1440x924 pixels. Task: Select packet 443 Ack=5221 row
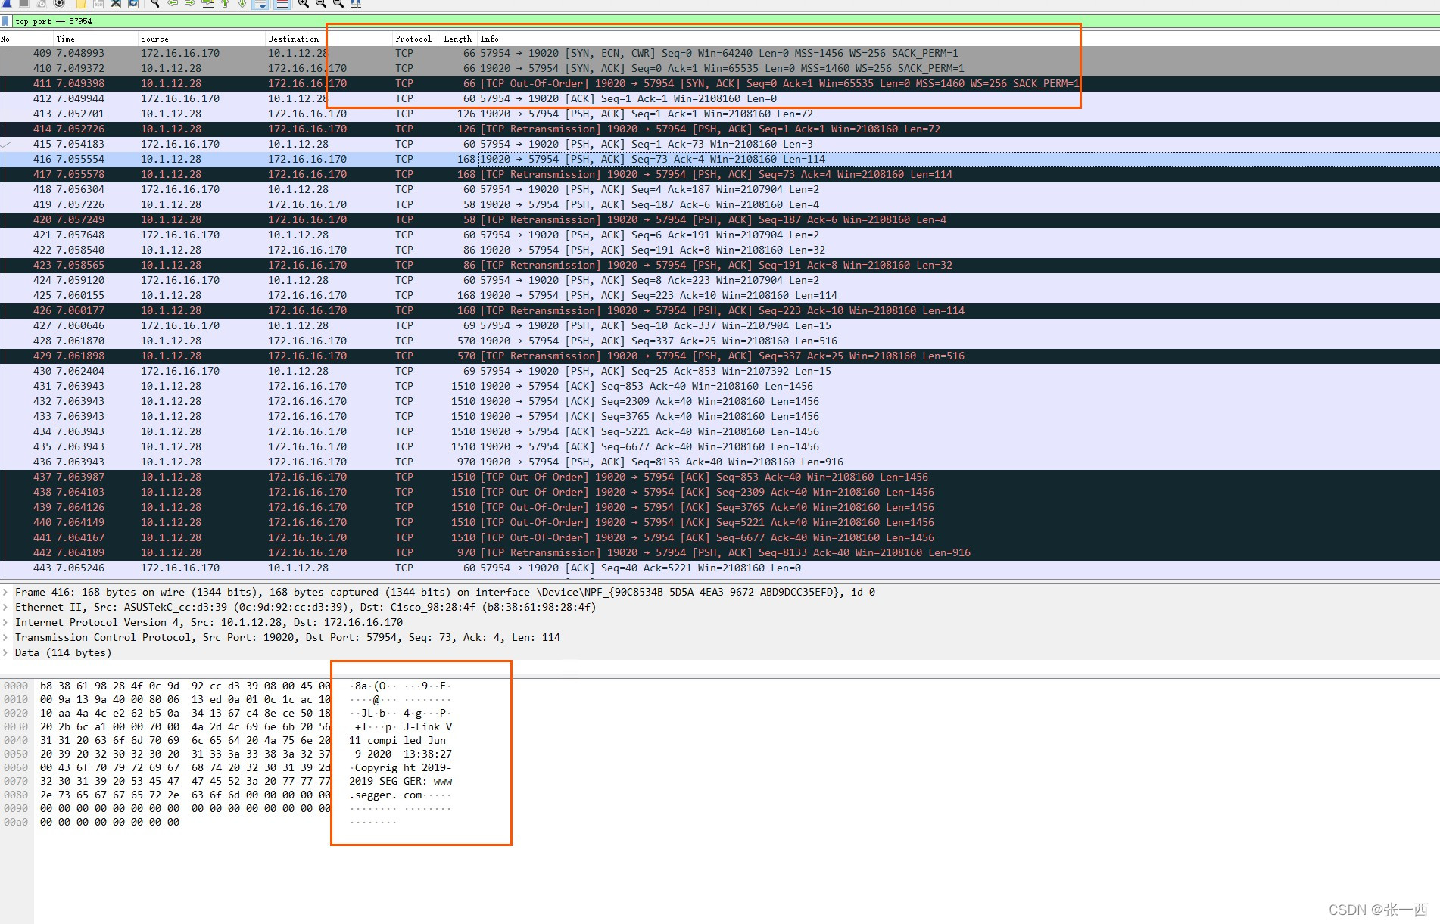click(x=720, y=568)
